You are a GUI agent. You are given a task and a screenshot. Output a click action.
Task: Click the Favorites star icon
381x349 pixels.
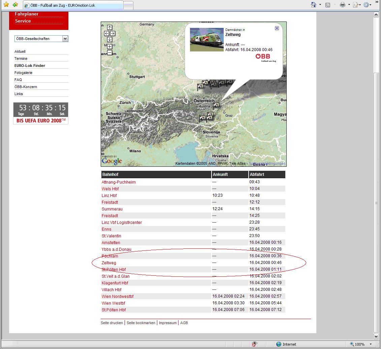(6, 5)
